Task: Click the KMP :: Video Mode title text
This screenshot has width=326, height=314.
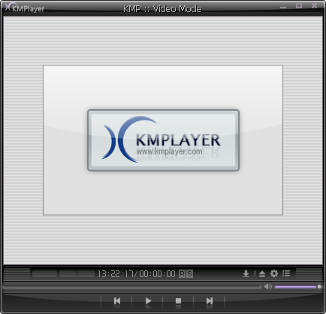Action: point(162,9)
